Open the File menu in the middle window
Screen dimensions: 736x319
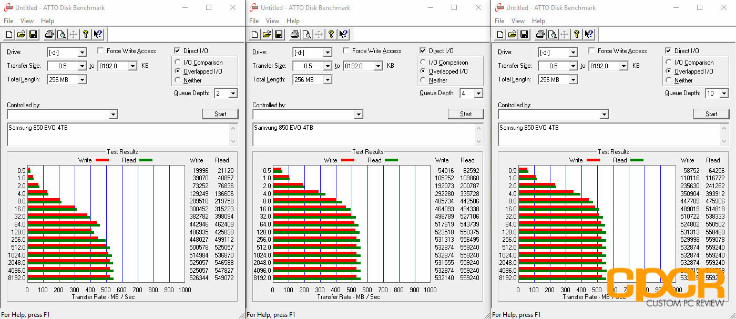254,21
